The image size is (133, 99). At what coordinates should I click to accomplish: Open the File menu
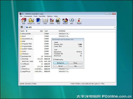21,16
